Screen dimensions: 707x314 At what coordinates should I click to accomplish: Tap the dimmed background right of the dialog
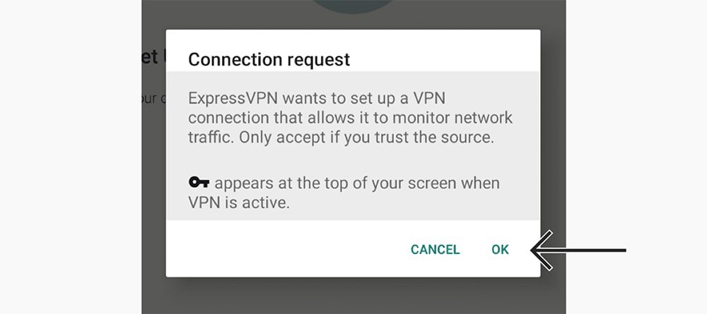(x=553, y=135)
